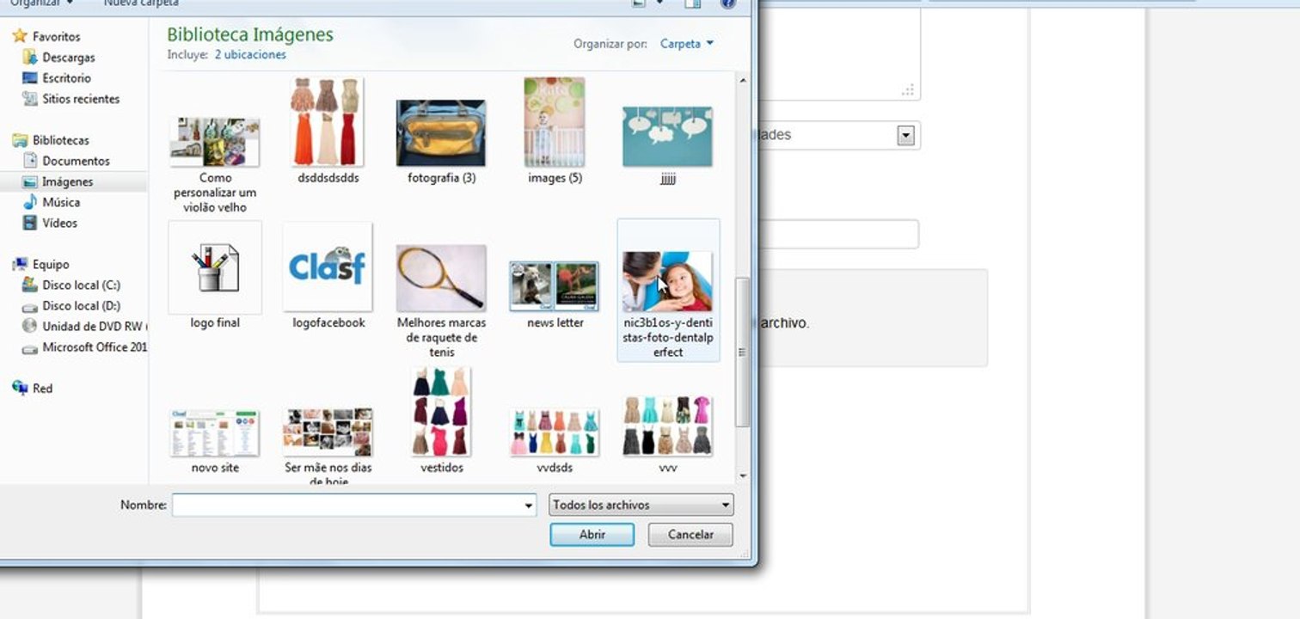Click the Cancelar button
This screenshot has width=1300, height=619.
(690, 535)
